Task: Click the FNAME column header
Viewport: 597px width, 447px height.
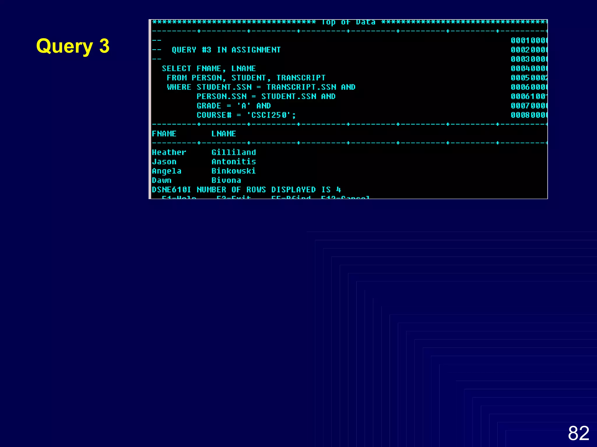Action: (x=164, y=134)
